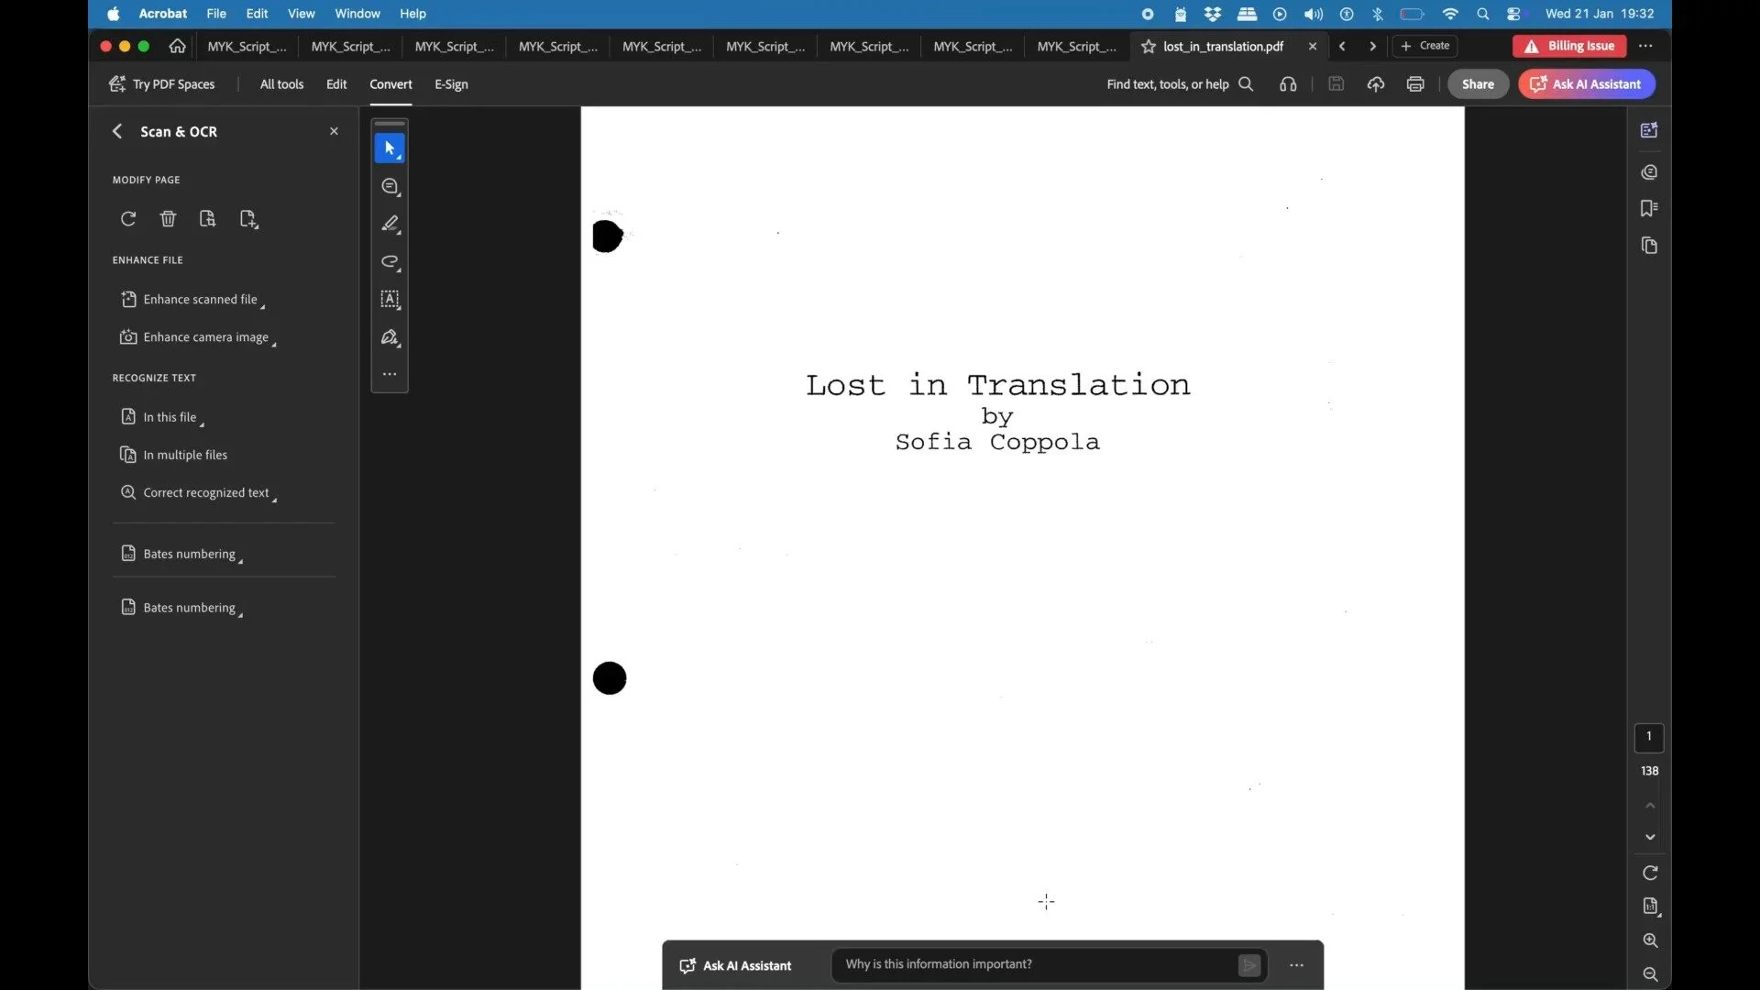Click the Ask AI Assistant button
The image size is (1760, 990).
tap(1586, 84)
